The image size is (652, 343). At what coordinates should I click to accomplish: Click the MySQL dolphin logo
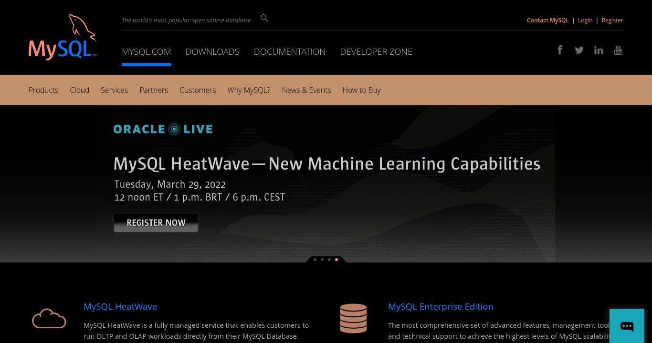(63, 37)
